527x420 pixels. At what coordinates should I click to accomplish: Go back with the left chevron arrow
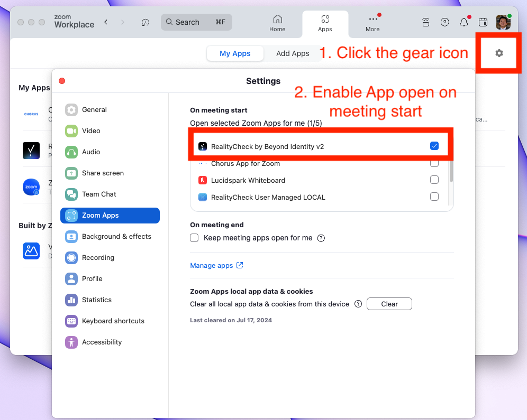[106, 22]
